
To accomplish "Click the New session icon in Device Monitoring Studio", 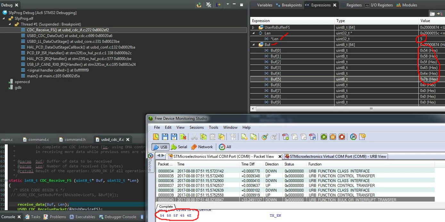I will pyautogui.click(x=156, y=137).
